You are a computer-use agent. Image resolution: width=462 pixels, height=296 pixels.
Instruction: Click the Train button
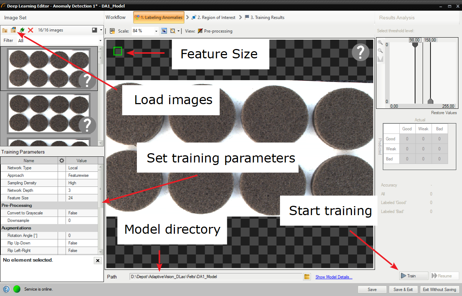pos(414,276)
